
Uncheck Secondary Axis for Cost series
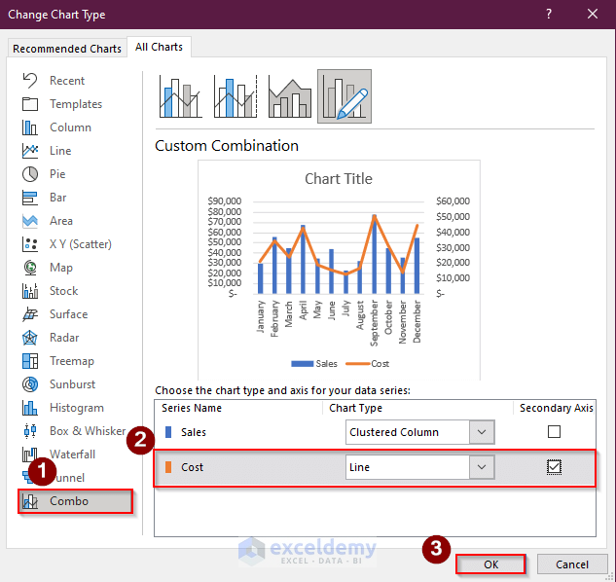click(x=554, y=467)
